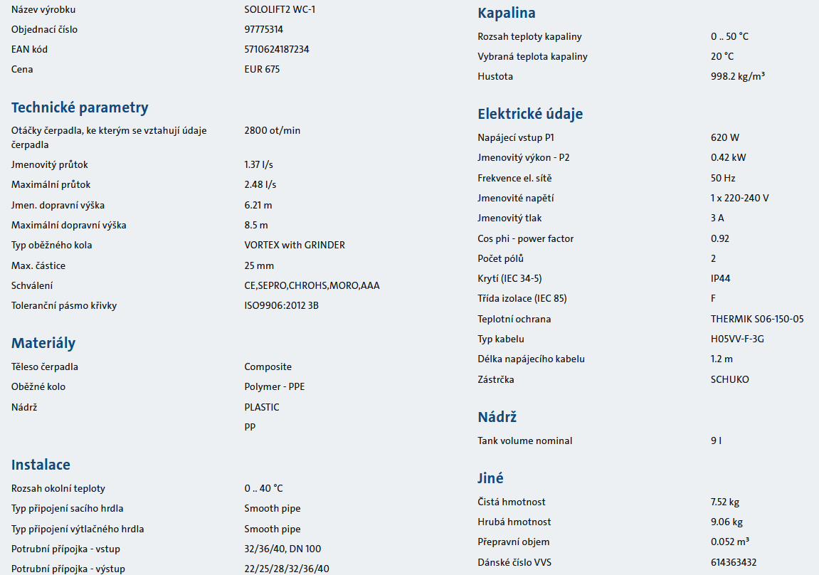
Task: Click shipping volume 0.052 m³
Action: coord(729,542)
